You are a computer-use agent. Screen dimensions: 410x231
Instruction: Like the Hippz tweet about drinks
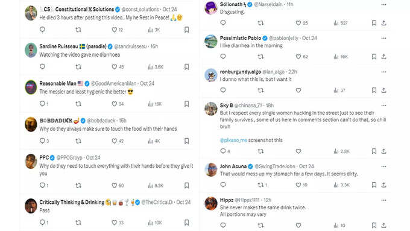(298, 225)
